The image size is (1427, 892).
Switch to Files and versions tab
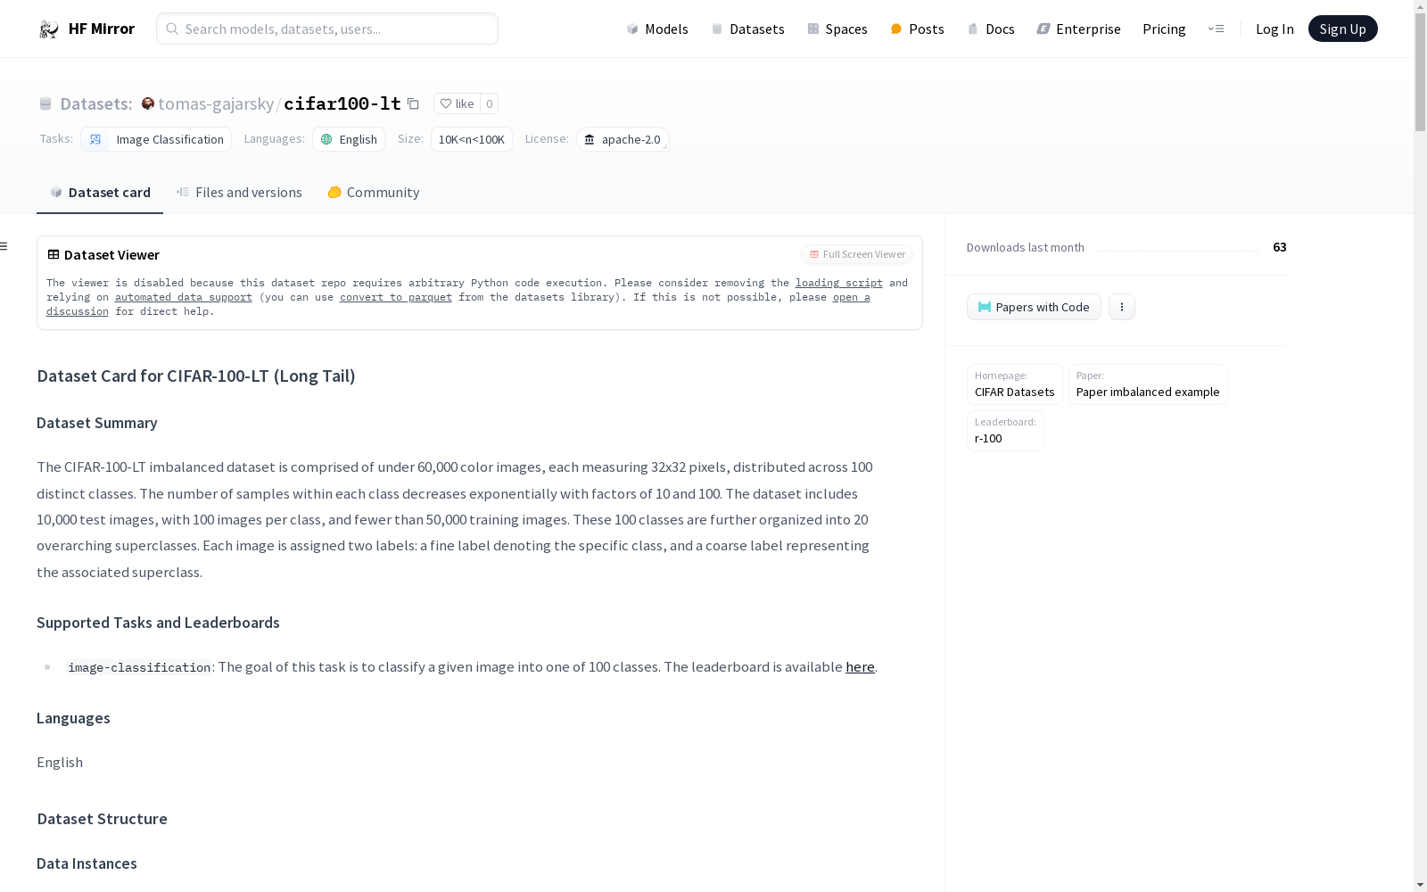click(239, 193)
